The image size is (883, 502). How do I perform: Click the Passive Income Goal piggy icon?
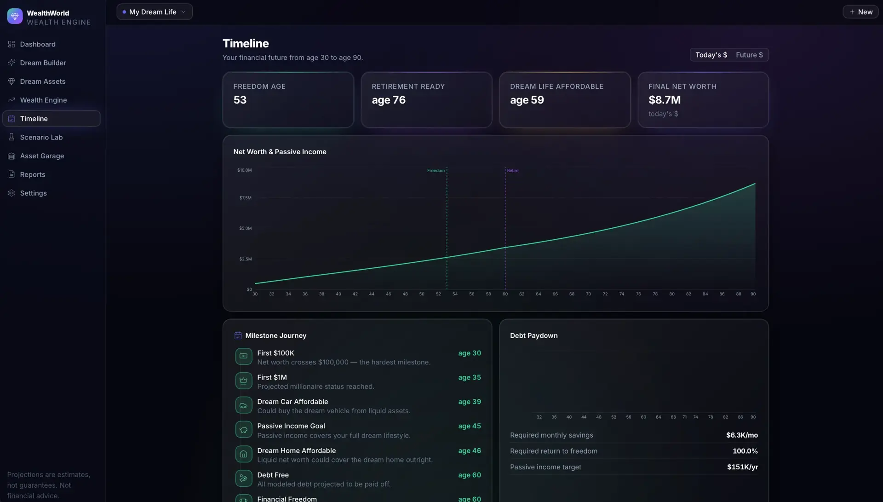click(x=244, y=429)
